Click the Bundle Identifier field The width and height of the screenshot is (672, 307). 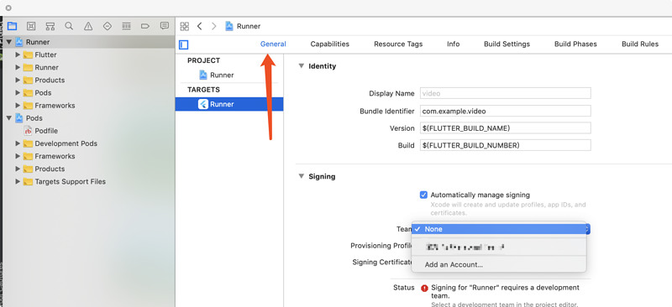pyautogui.click(x=506, y=111)
